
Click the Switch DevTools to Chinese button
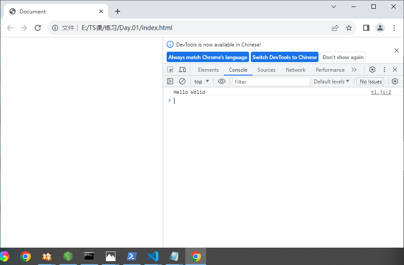tap(284, 57)
